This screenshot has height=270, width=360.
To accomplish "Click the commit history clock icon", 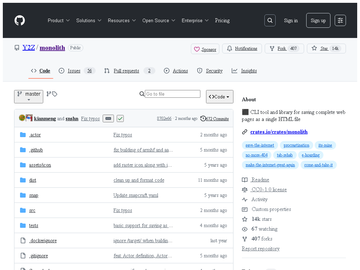I will pyautogui.click(x=203, y=118).
